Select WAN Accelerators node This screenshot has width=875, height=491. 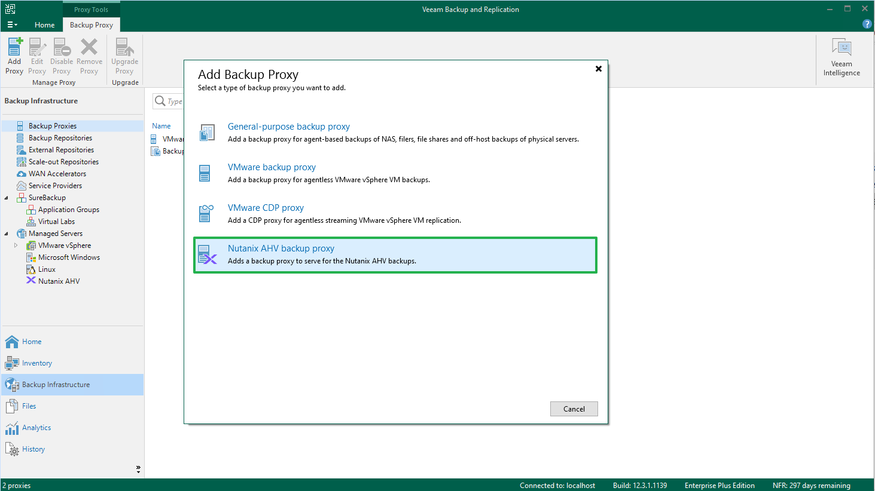point(57,174)
